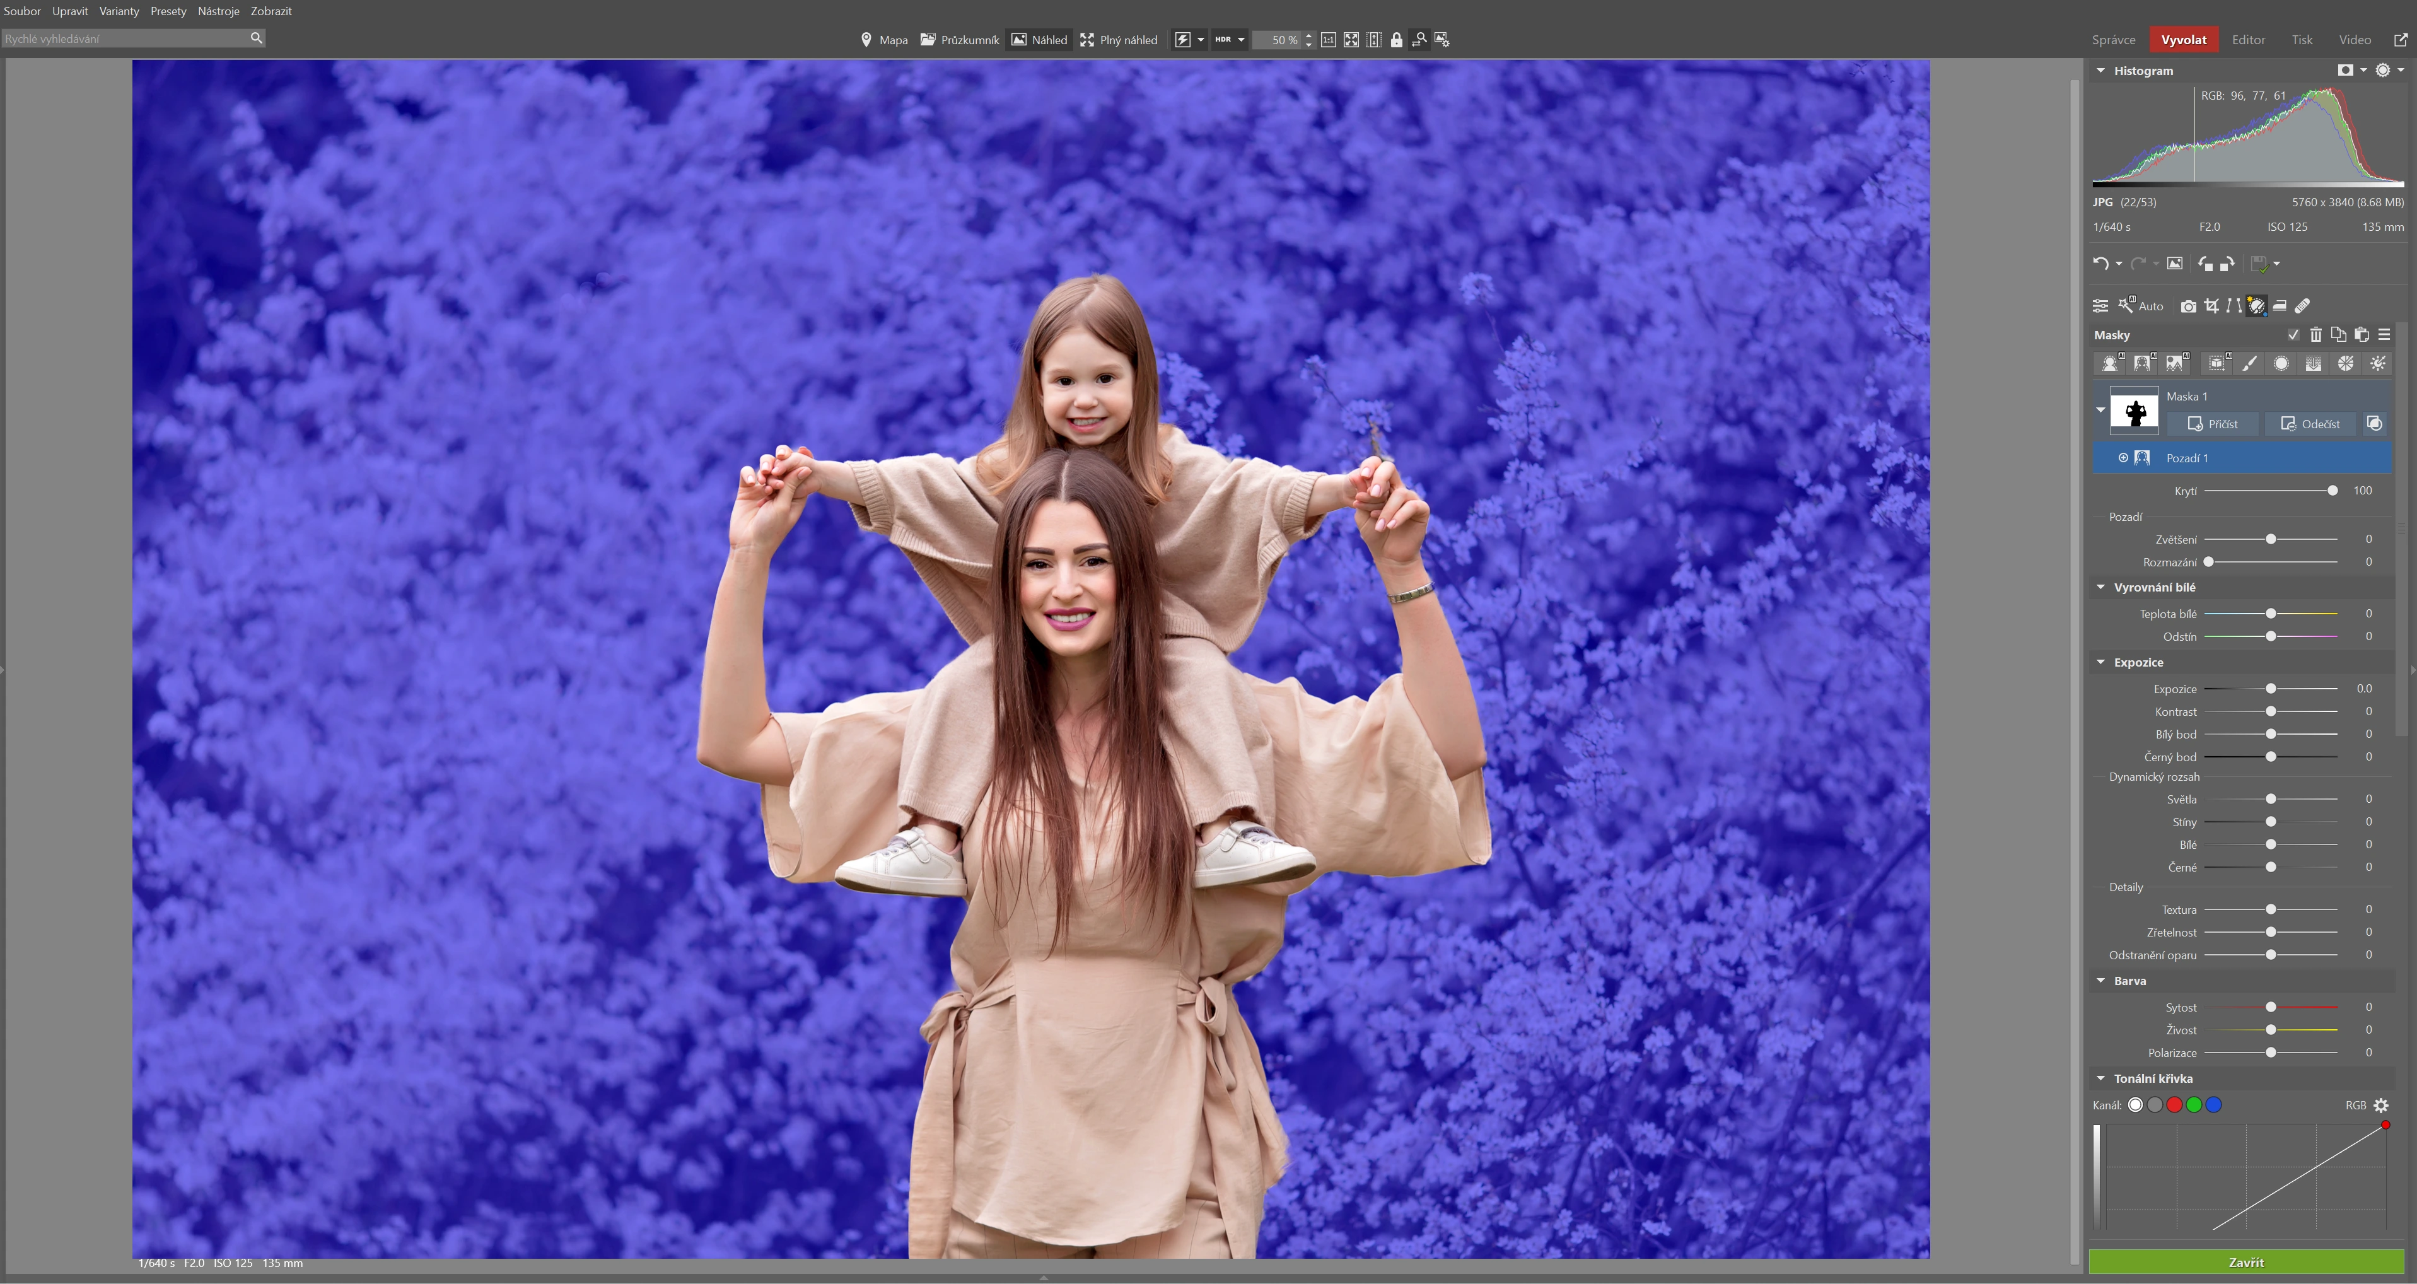
Task: Collapse the Vyrovnání bílé section
Action: 2101,587
